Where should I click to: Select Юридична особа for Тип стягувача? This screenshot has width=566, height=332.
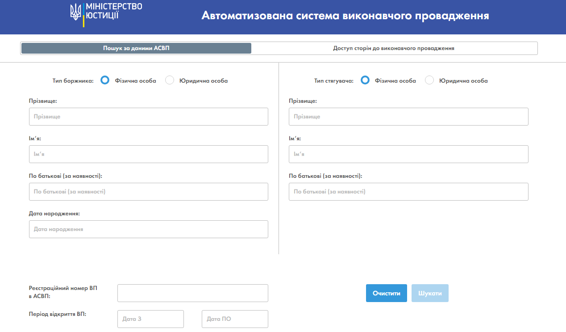[429, 80]
